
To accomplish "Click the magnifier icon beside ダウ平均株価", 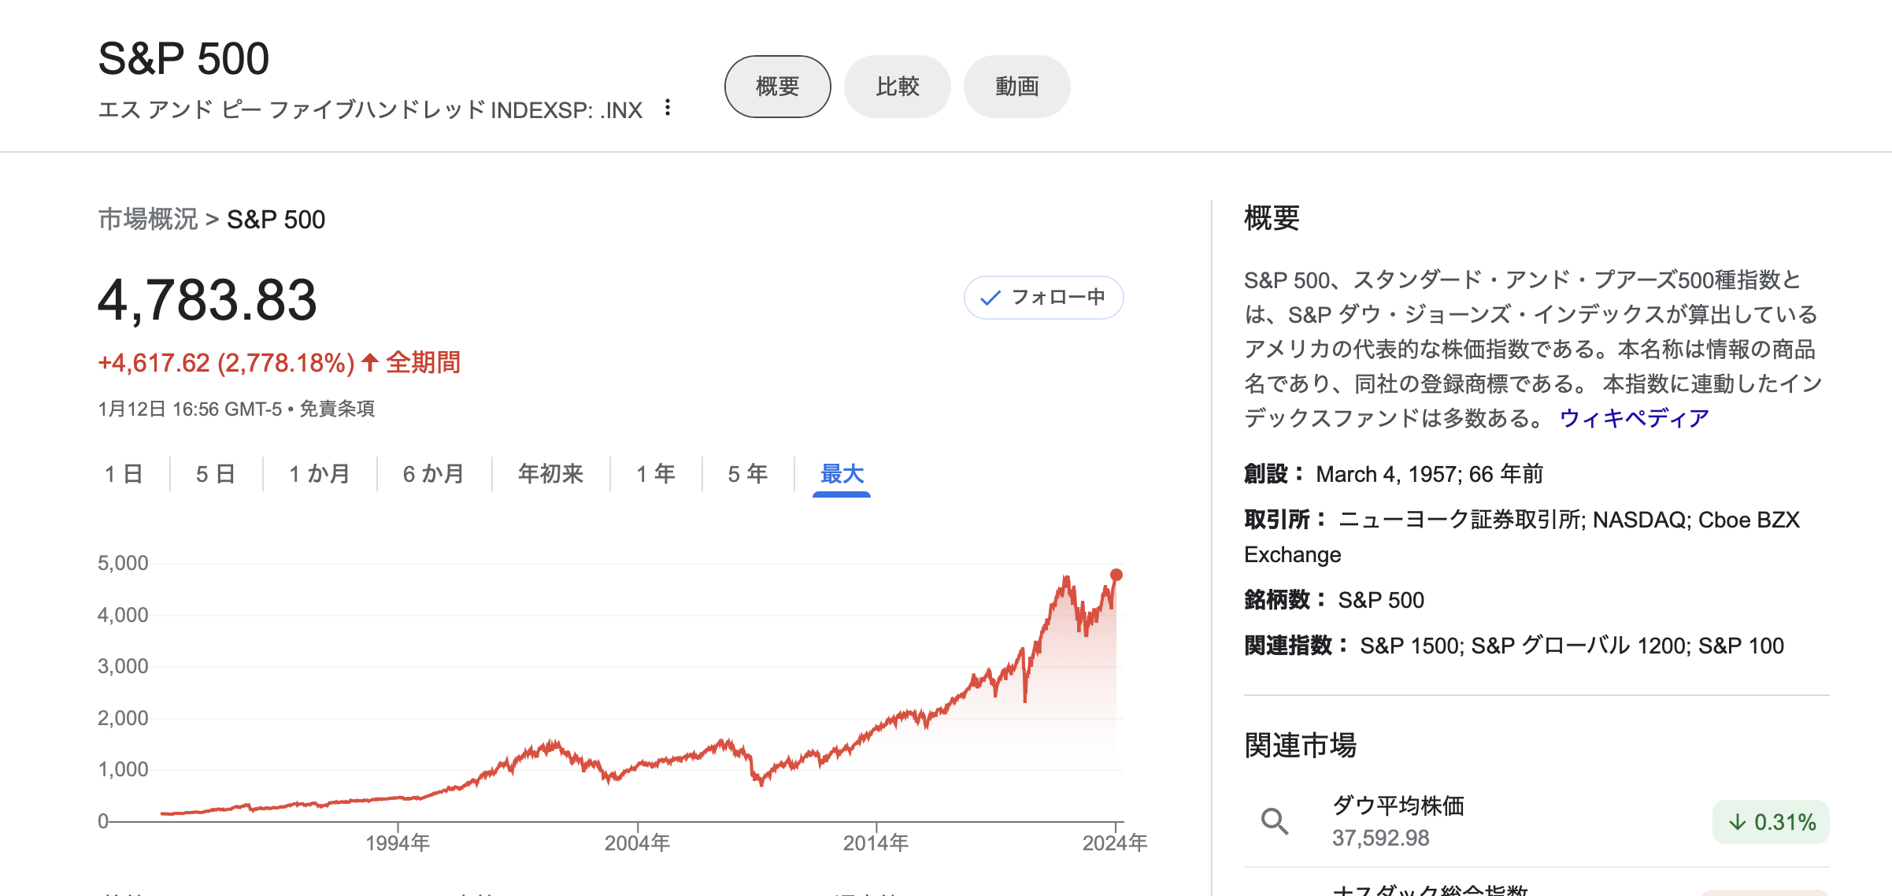I will tap(1275, 822).
